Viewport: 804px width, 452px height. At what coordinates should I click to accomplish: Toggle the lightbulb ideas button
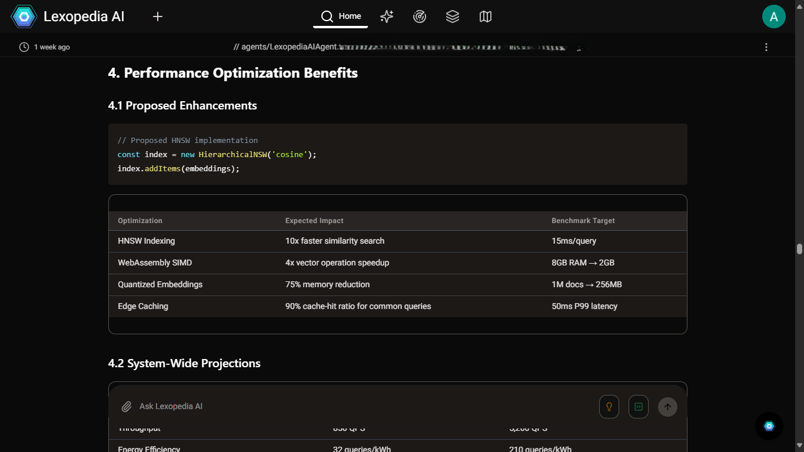pyautogui.click(x=609, y=407)
